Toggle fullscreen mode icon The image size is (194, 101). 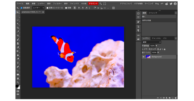click(x=105, y=4)
